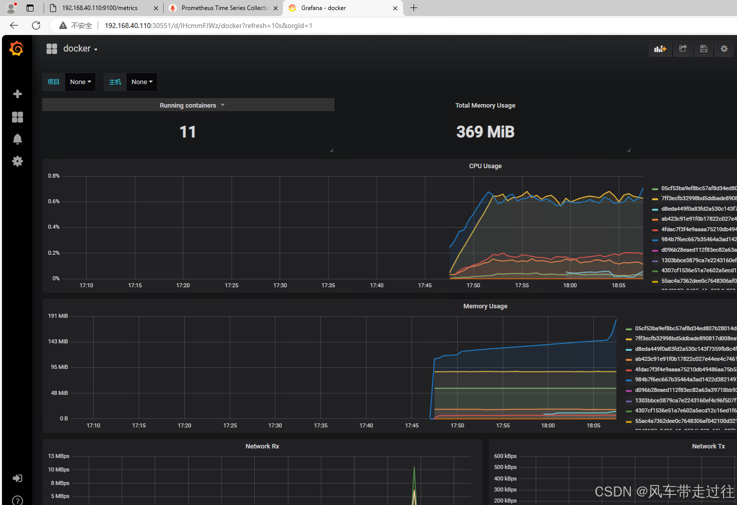Toggle Memory legend series 1303bbce3879ca7e
Image resolution: width=737 pixels, height=505 pixels.
685,400
